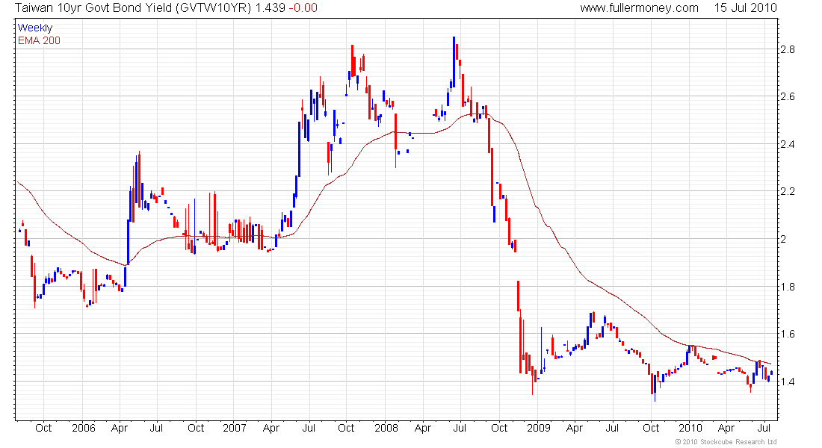Image resolution: width=822 pixels, height=448 pixels.
Task: Click the 2.2 y-axis label
Action: pos(788,192)
